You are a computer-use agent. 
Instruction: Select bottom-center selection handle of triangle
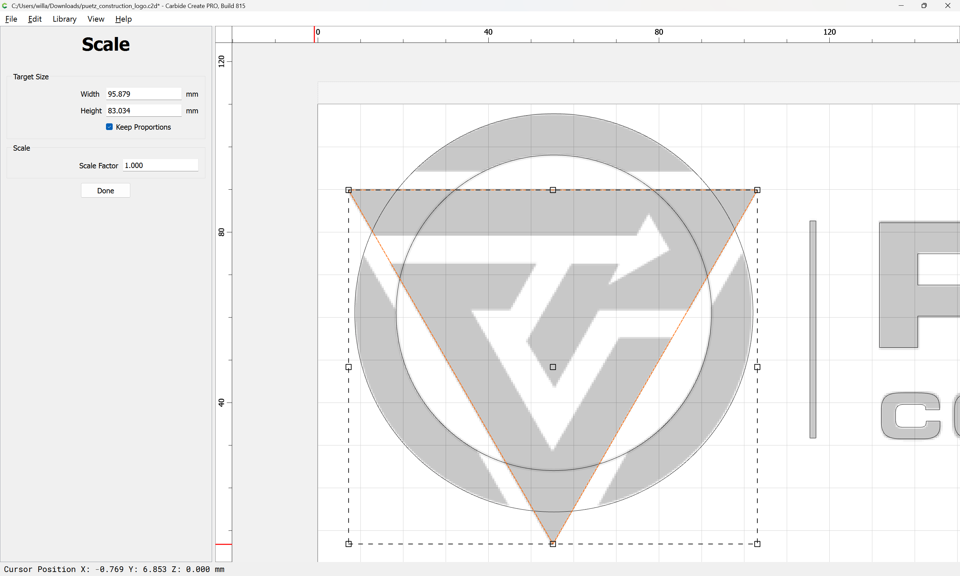tap(553, 544)
